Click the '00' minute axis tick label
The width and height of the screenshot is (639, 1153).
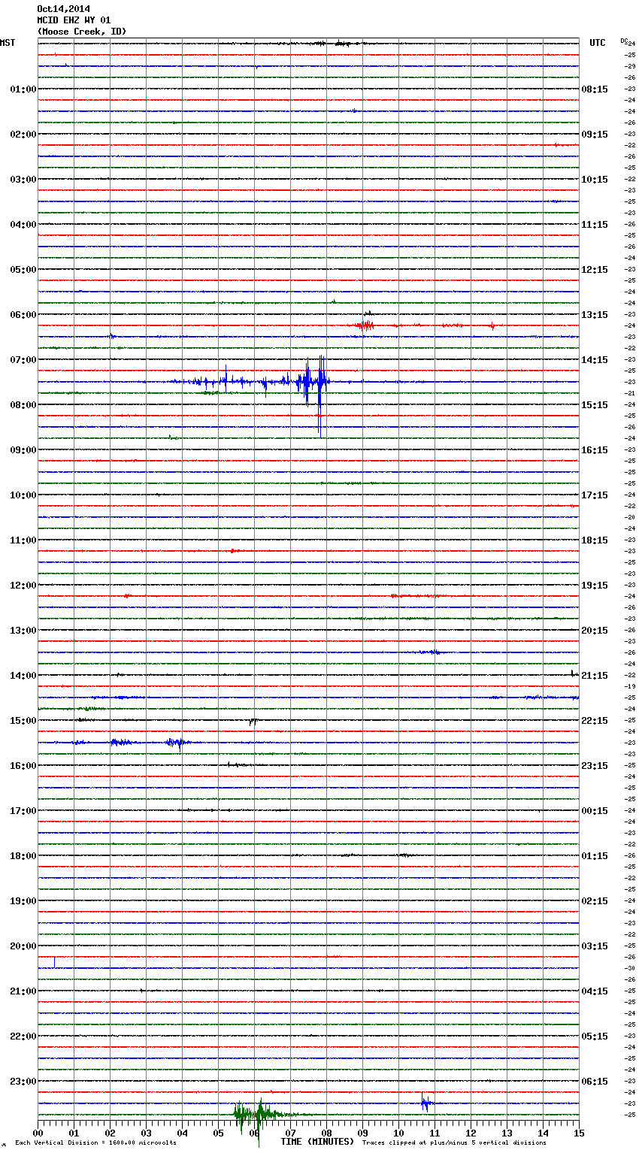point(38,1133)
